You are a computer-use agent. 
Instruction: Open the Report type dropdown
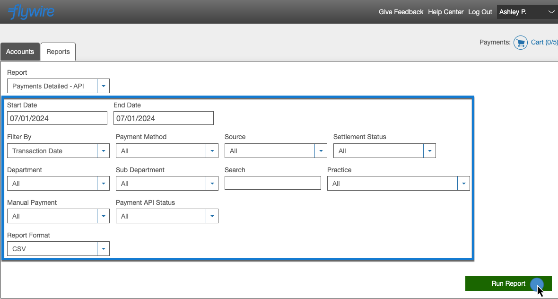tap(58, 86)
